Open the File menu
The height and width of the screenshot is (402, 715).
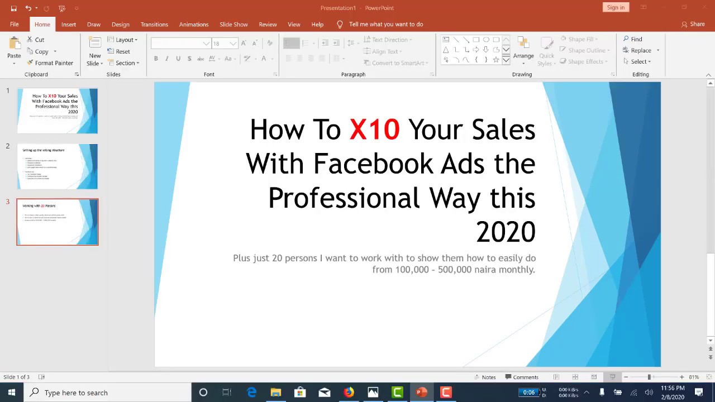(x=14, y=25)
